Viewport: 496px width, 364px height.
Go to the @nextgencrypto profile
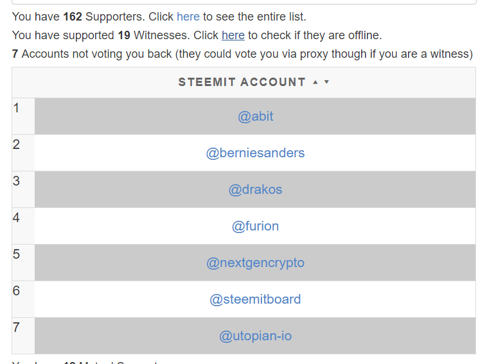click(x=255, y=263)
